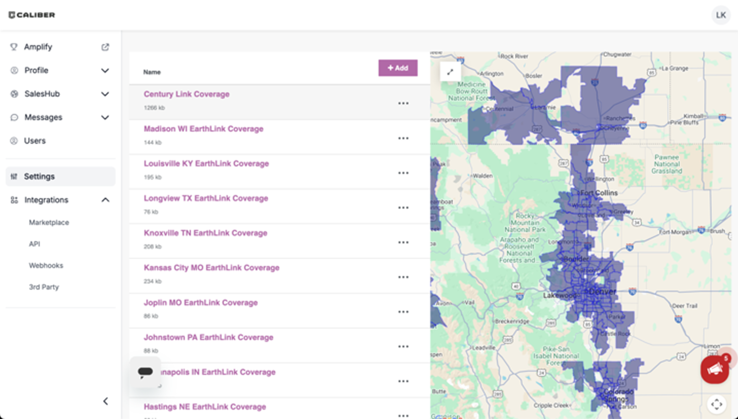Open the Marketplace integrations item
The height and width of the screenshot is (419, 738).
pos(49,222)
